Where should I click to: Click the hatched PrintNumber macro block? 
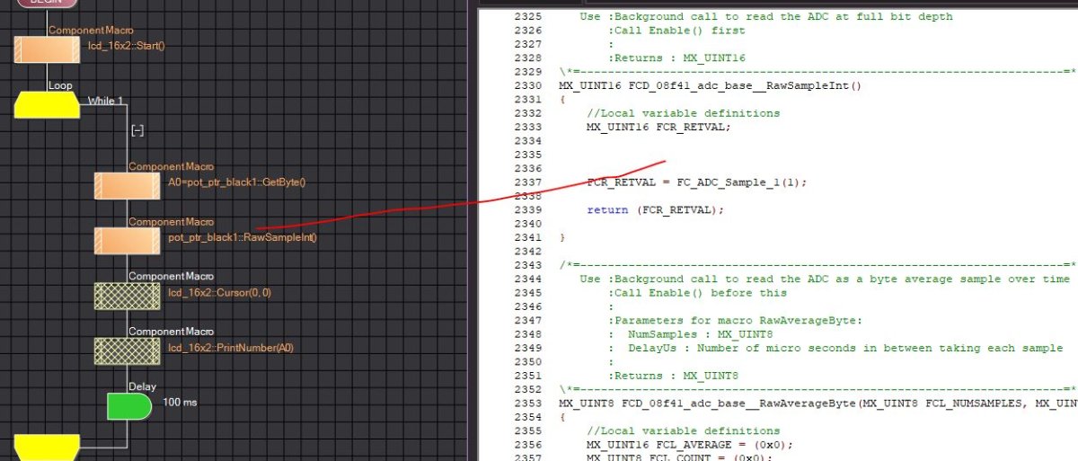point(127,350)
